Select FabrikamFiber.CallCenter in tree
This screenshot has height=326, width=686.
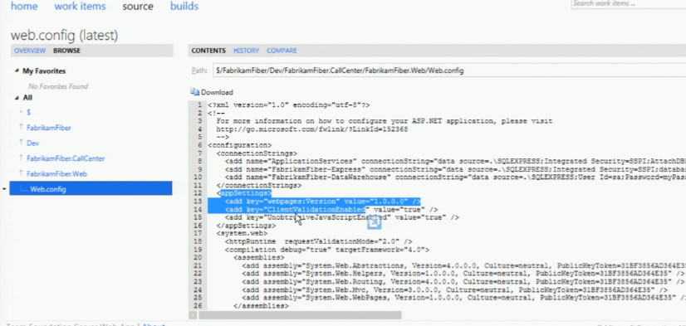[66, 158]
